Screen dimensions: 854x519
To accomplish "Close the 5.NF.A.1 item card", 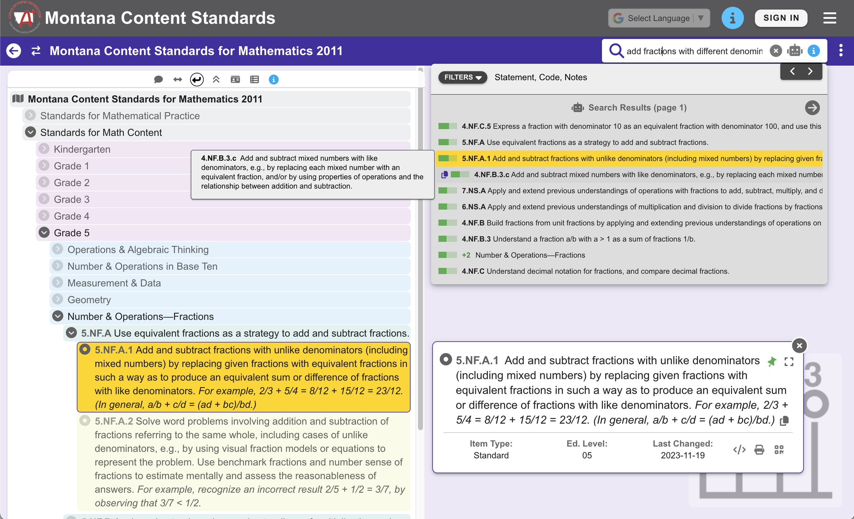I will click(x=799, y=346).
